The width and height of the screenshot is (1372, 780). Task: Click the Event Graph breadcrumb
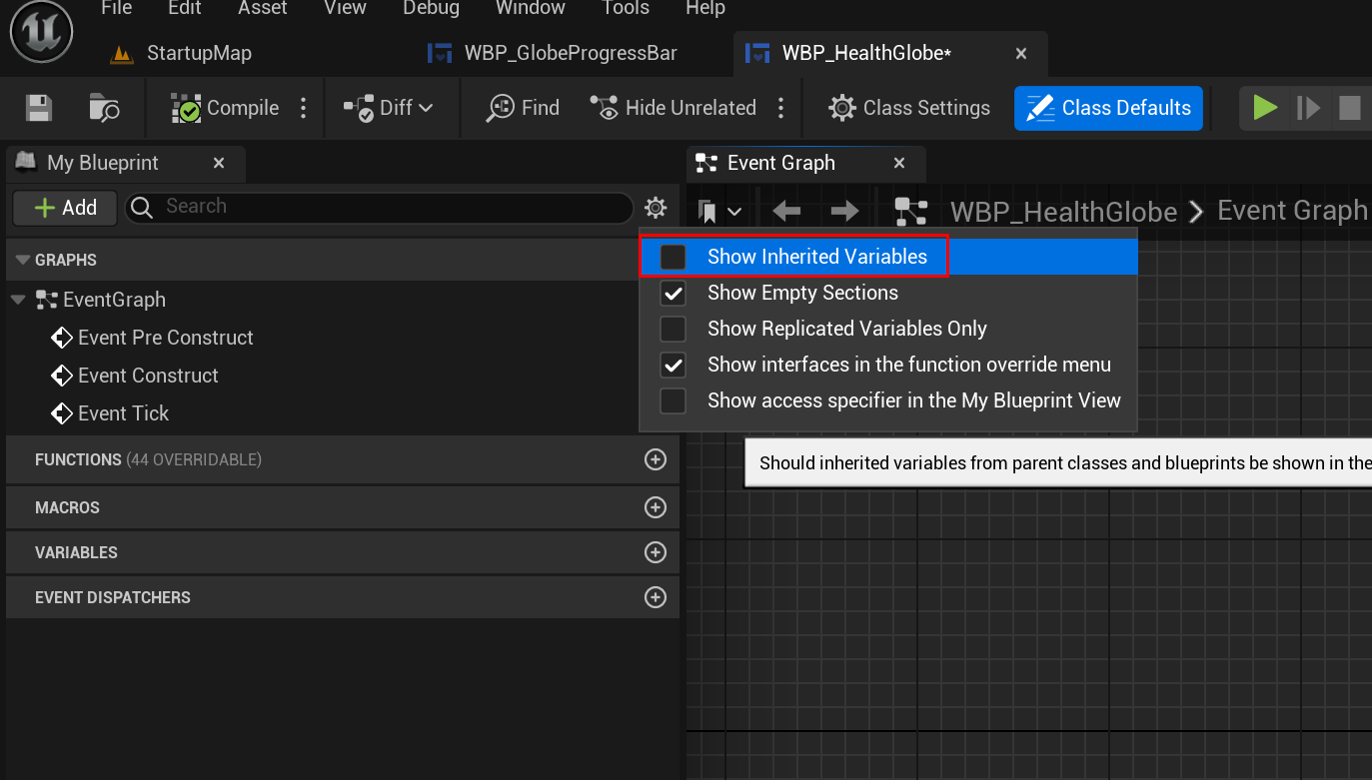[1293, 211]
